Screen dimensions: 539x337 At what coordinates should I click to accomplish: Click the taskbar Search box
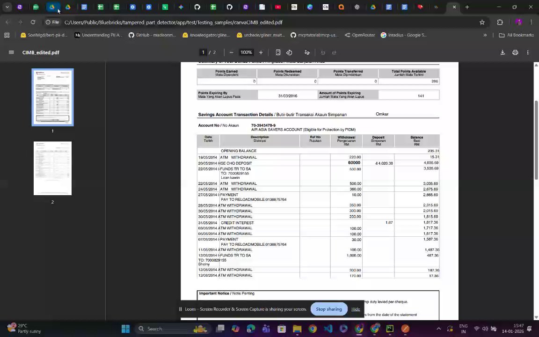[x=172, y=329]
